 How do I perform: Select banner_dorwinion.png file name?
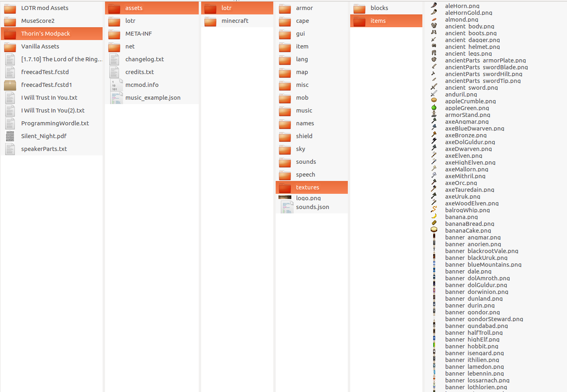477,291
